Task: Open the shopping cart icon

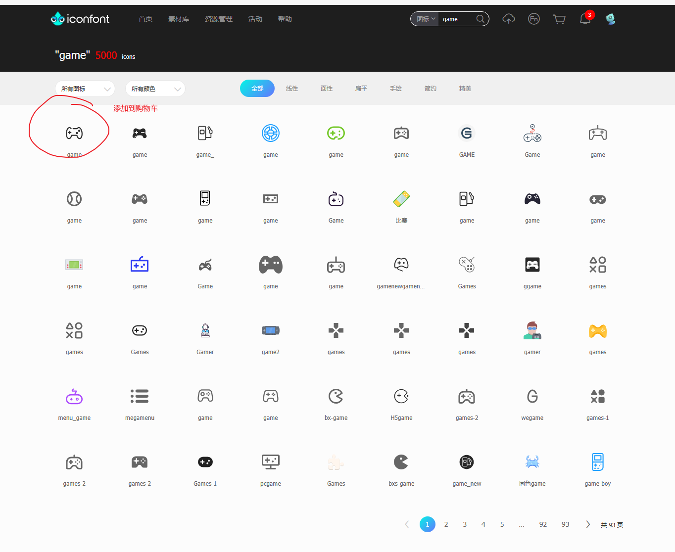Action: pos(559,19)
